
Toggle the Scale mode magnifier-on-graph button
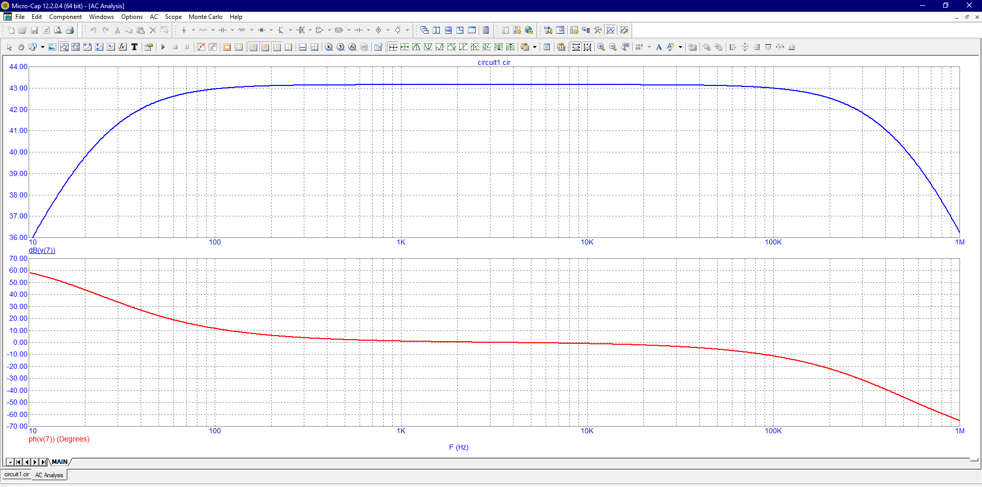[x=64, y=47]
